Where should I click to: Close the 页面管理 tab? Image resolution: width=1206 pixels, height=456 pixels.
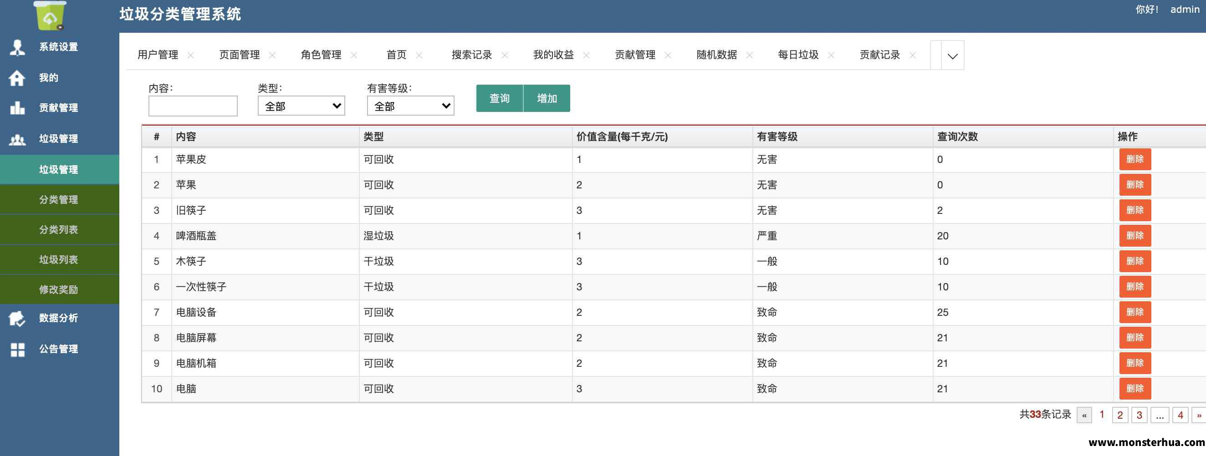[272, 55]
